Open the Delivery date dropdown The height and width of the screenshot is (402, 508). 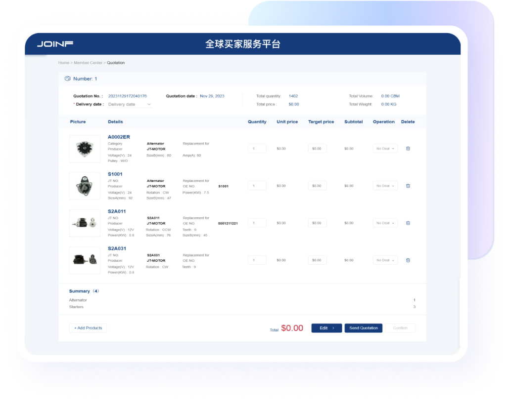pyautogui.click(x=129, y=104)
